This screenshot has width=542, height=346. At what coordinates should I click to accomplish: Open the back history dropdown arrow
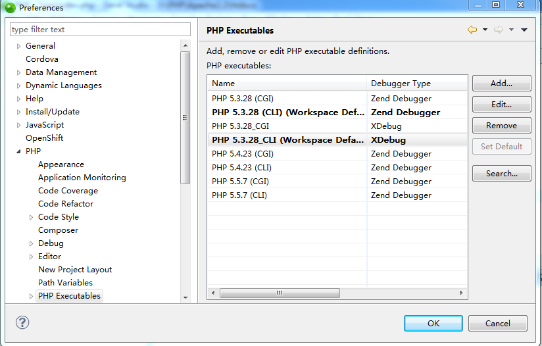(x=485, y=30)
